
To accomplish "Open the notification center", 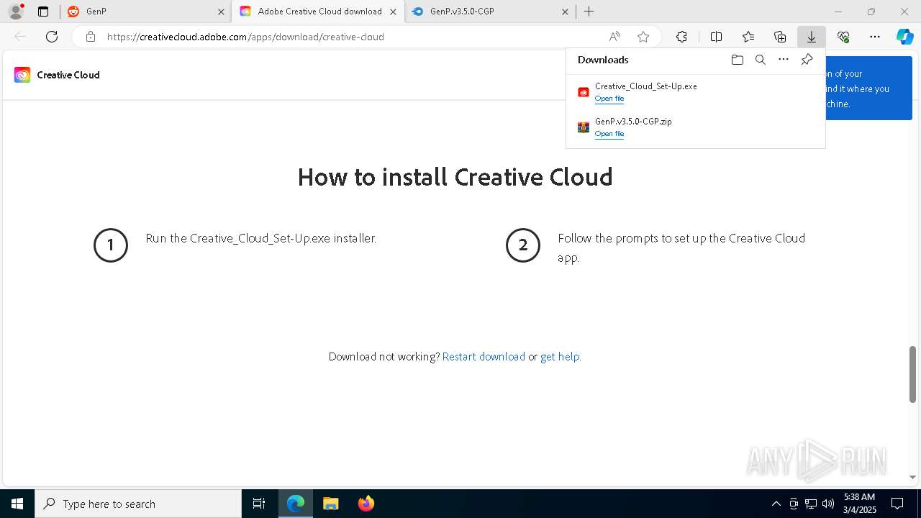I will tap(897, 504).
